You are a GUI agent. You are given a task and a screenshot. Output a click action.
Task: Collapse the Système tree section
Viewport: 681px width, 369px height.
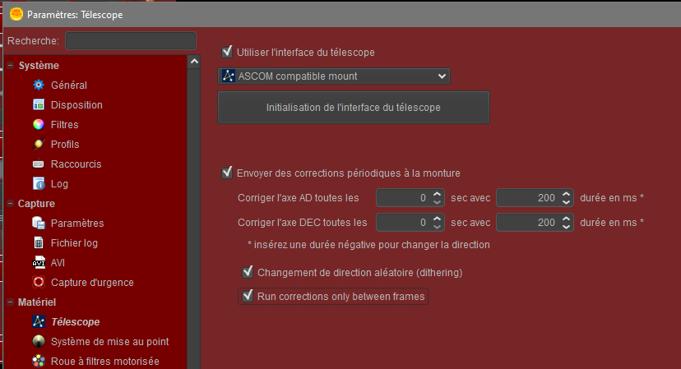click(11, 66)
